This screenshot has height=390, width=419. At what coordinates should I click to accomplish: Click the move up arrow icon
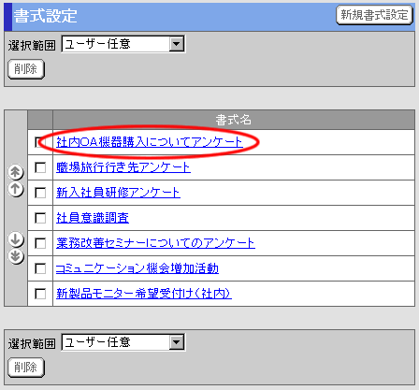click(x=16, y=189)
